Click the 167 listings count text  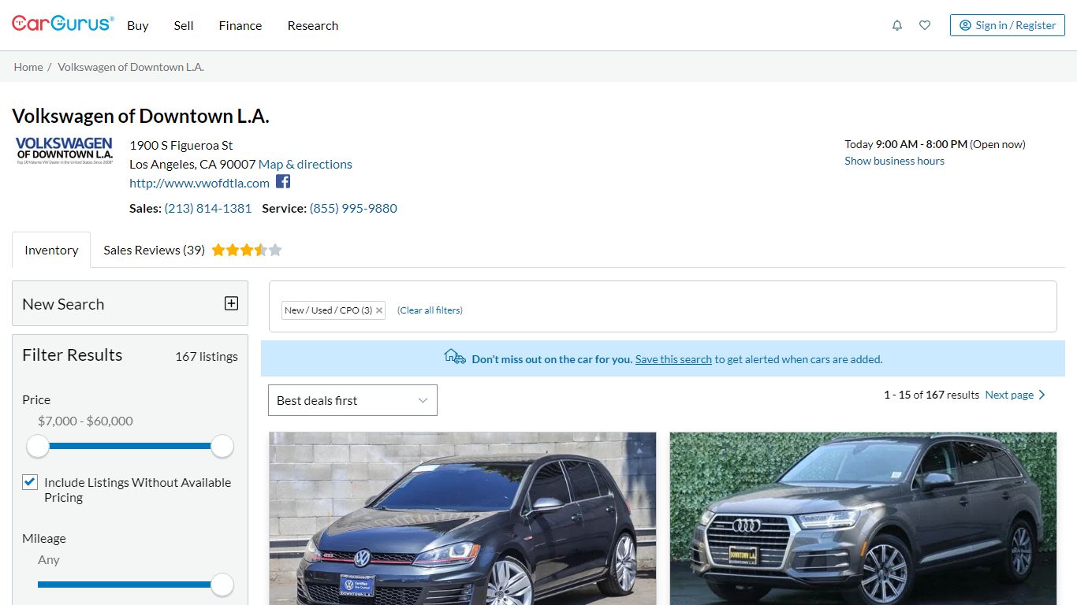[207, 356]
